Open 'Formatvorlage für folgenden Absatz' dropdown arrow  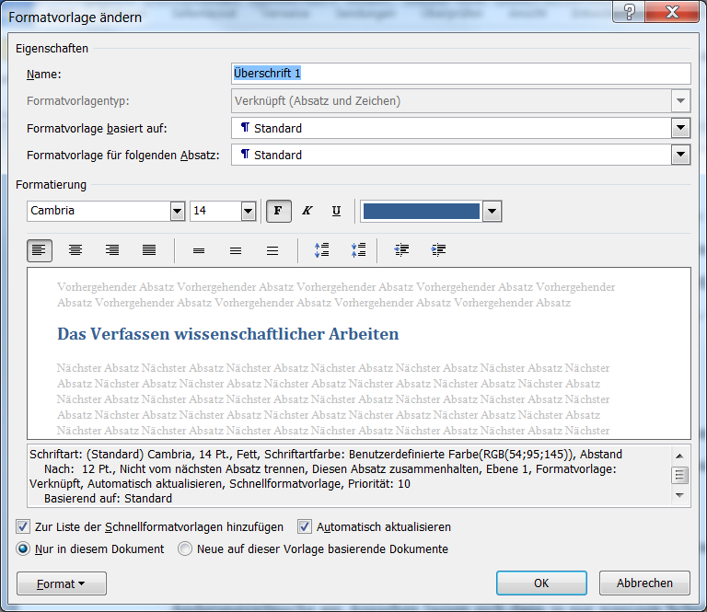point(680,155)
